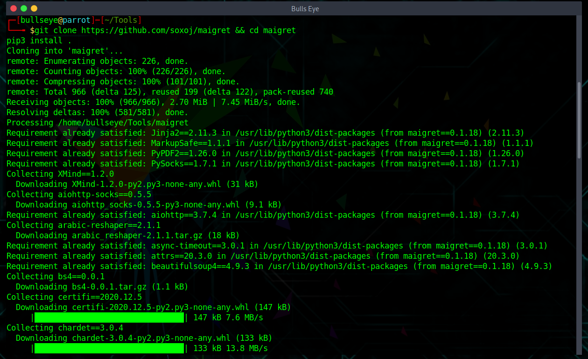The width and height of the screenshot is (588, 359).
Task: Click the terminal vertical scrollbar thumb
Action: [x=579, y=120]
